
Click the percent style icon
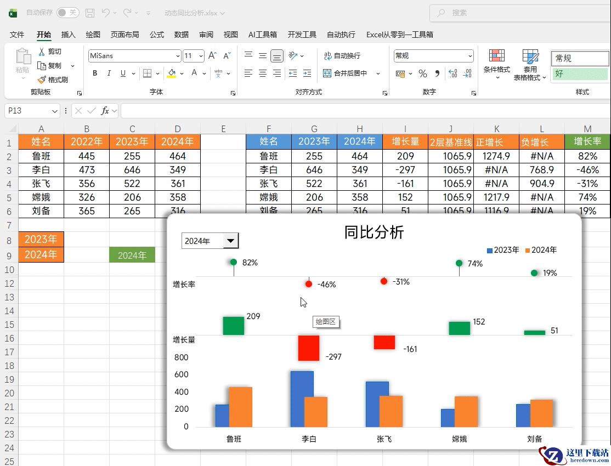click(422, 73)
